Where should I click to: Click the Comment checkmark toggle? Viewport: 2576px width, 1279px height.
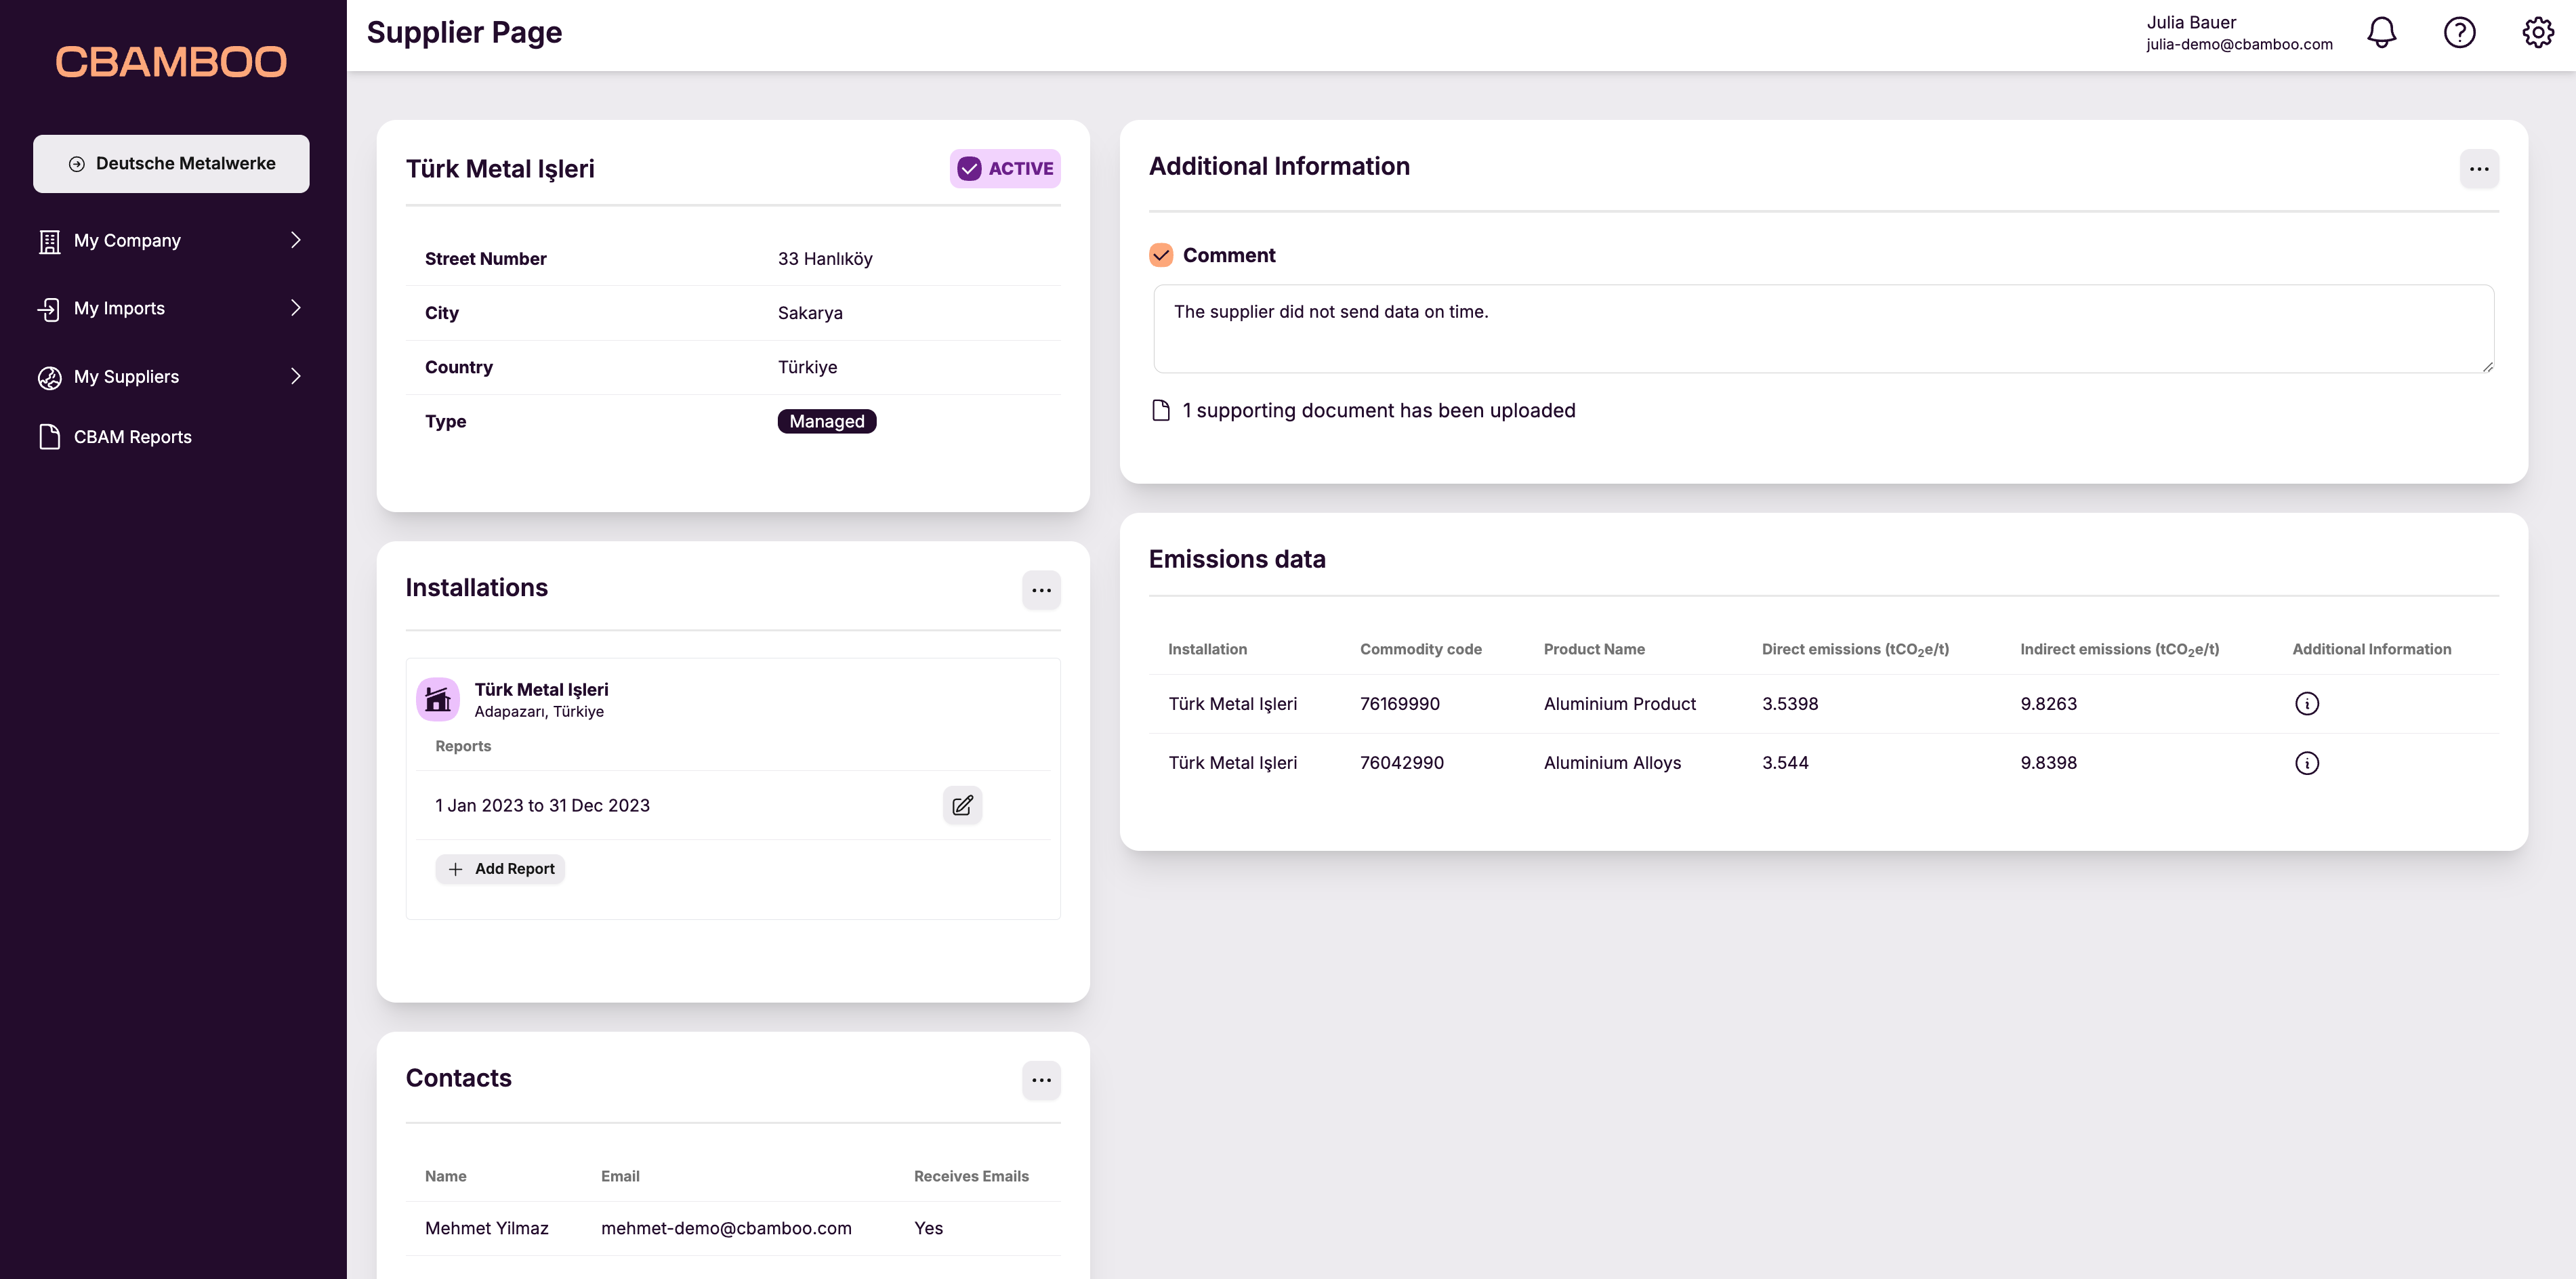point(1161,255)
